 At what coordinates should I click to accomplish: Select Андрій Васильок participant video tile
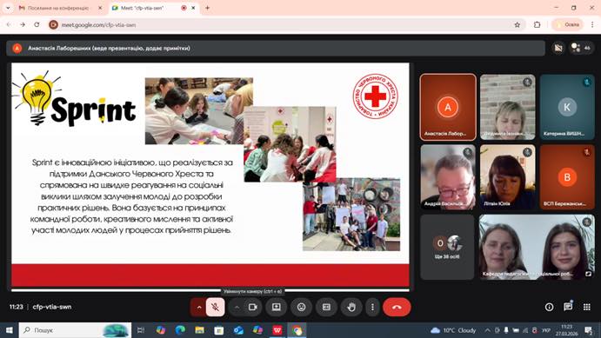(448, 177)
